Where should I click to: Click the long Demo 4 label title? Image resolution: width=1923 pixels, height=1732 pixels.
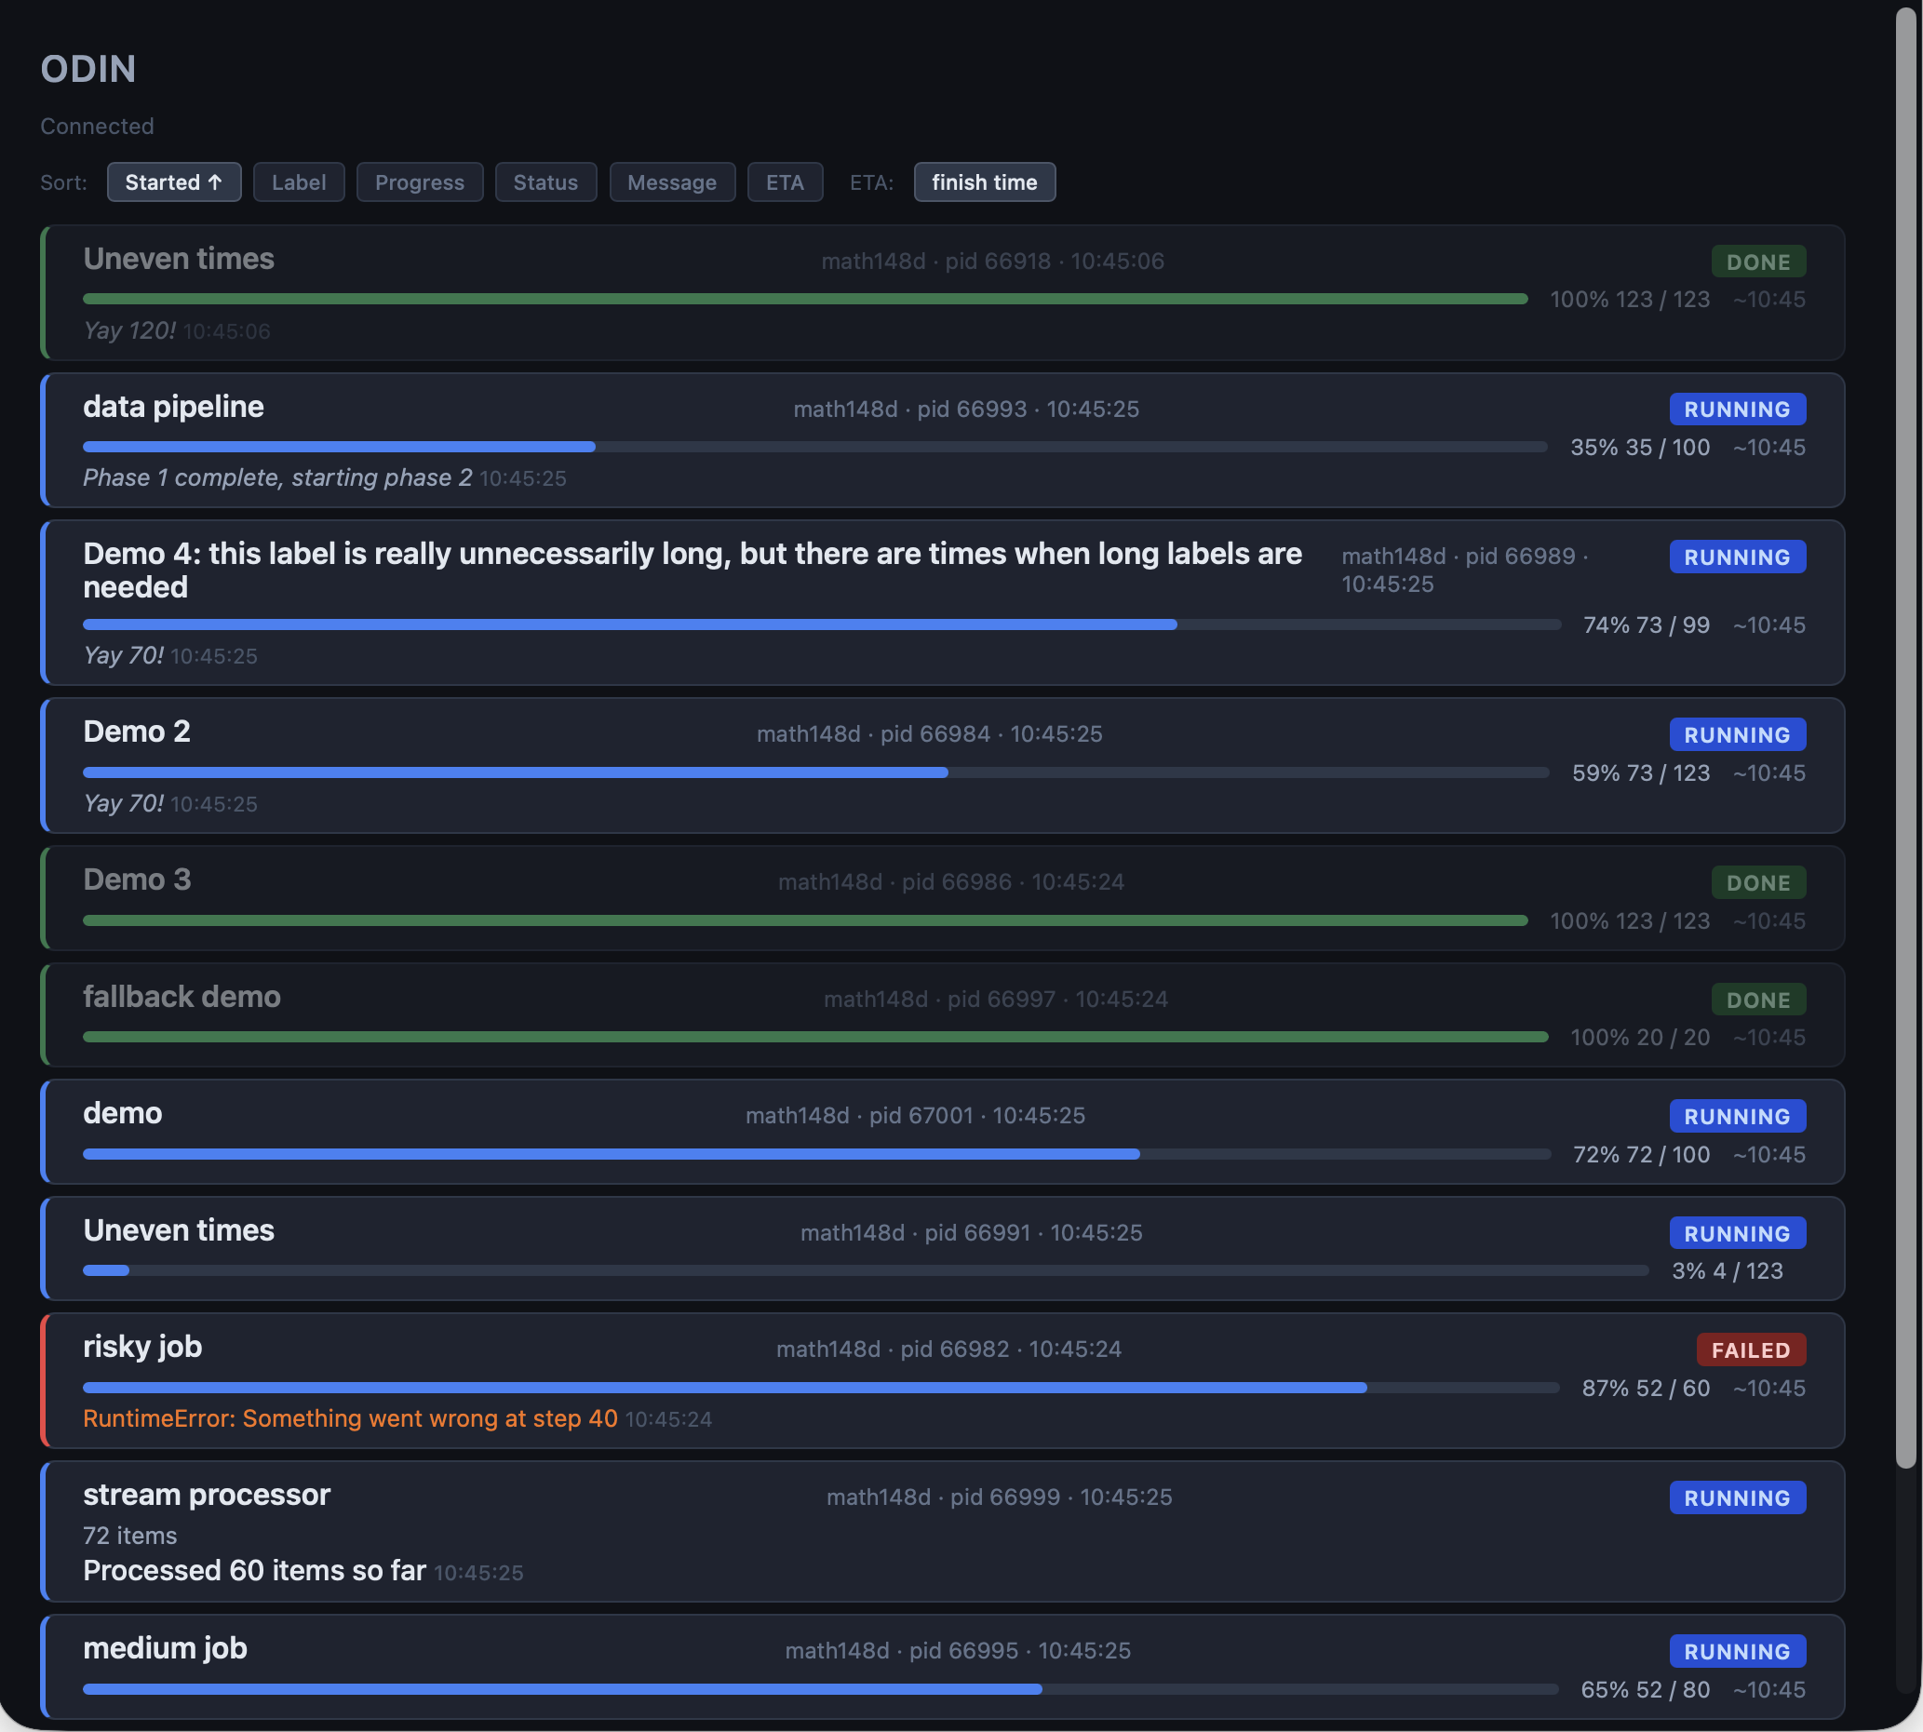point(693,570)
